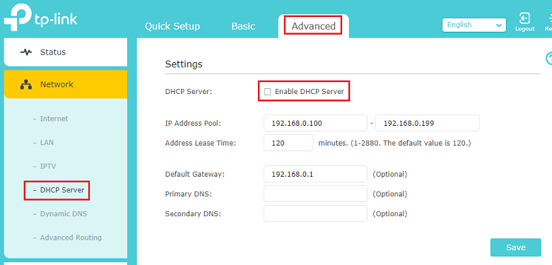Click the Settings heading text
552x265 pixels.
click(184, 64)
